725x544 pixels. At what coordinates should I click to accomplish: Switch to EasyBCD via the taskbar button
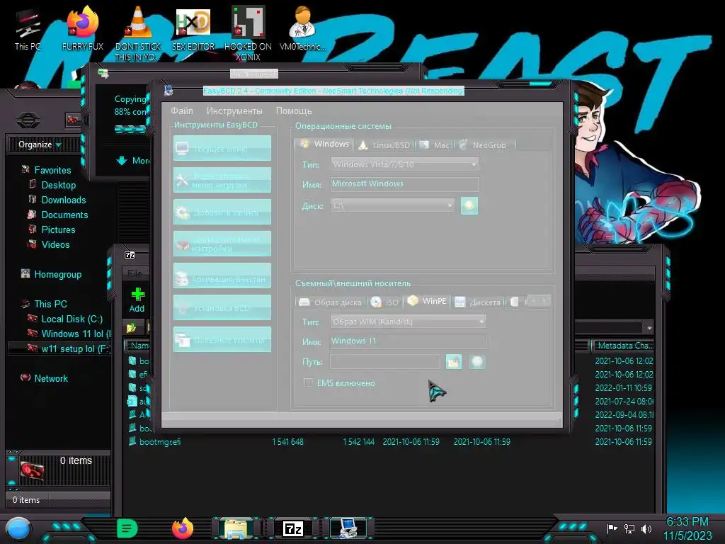348,528
